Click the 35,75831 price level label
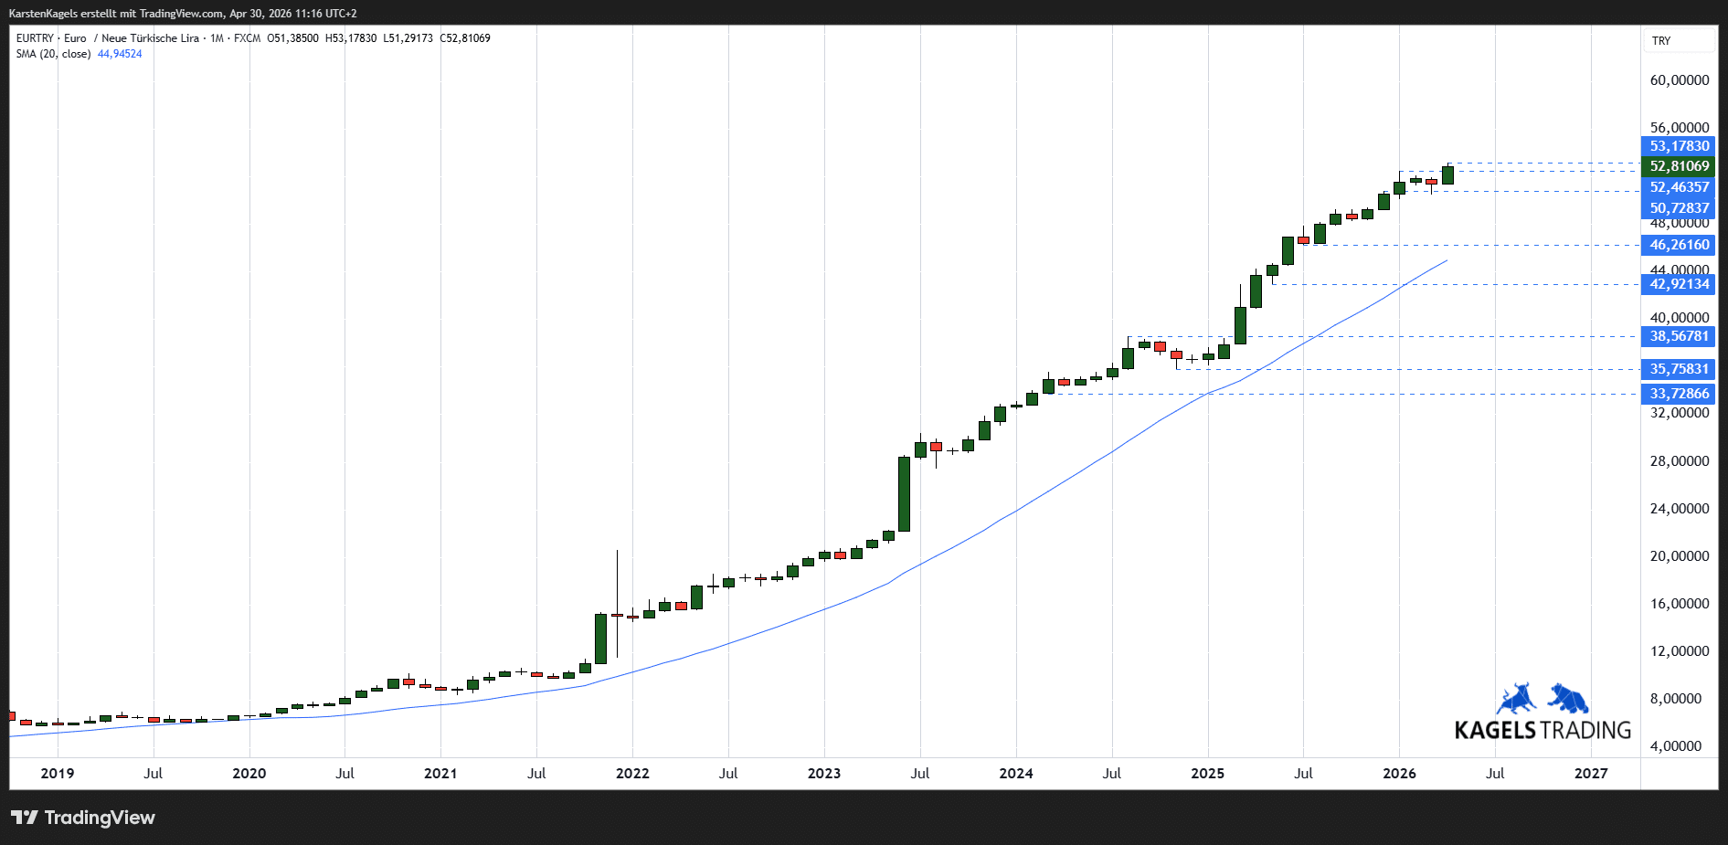The height and width of the screenshot is (845, 1728). click(x=1679, y=369)
